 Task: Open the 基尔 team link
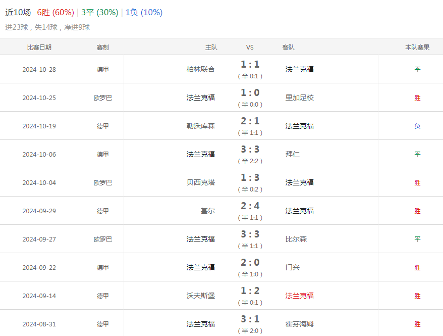(x=208, y=211)
